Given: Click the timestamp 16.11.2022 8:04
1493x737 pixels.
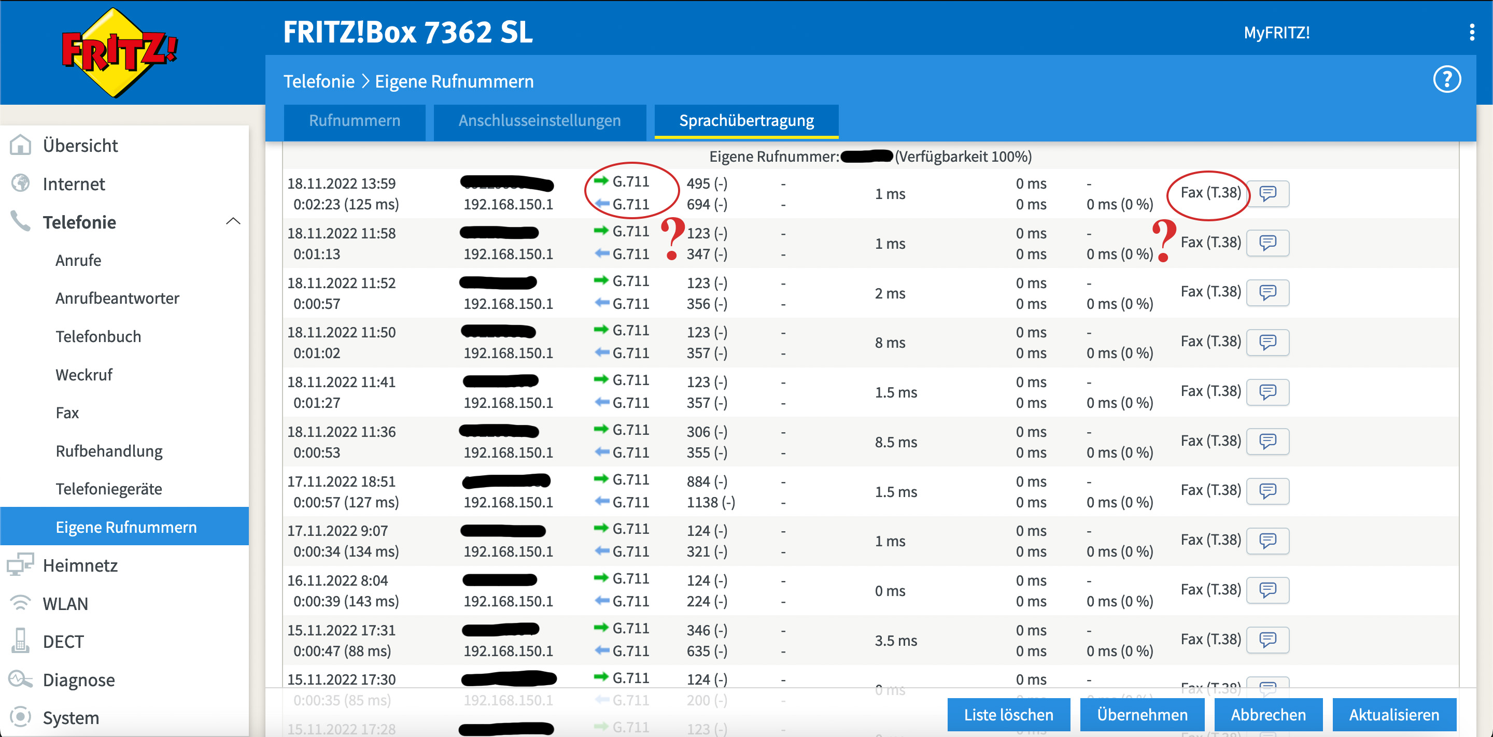Looking at the screenshot, I should coord(337,580).
